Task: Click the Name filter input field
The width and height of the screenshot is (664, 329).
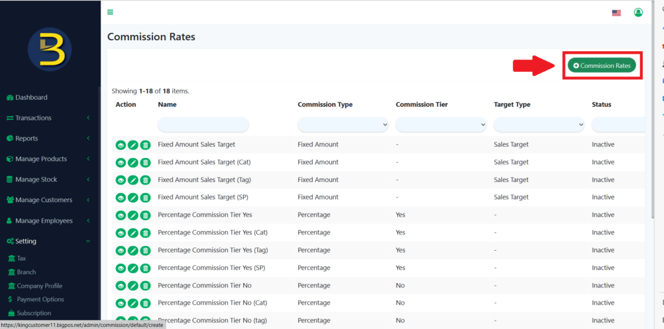Action: point(203,124)
